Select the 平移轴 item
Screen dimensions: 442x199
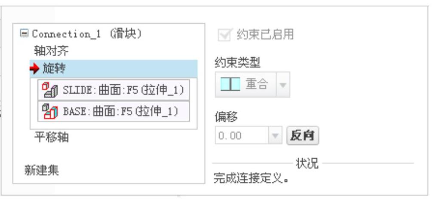click(x=52, y=138)
